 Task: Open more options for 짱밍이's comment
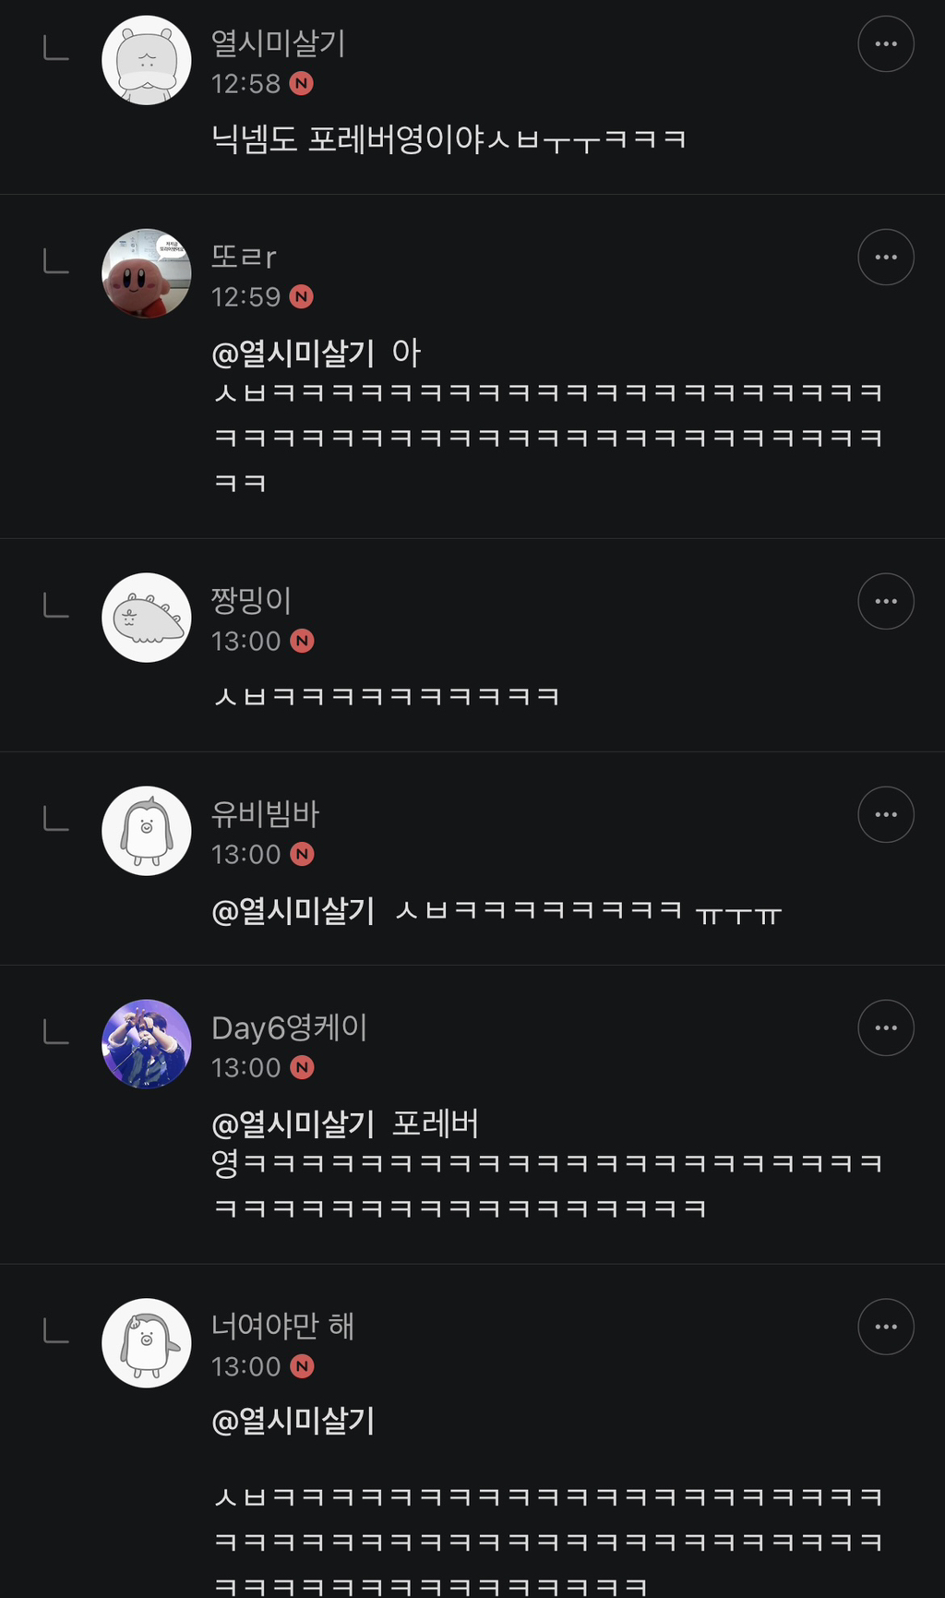886,601
